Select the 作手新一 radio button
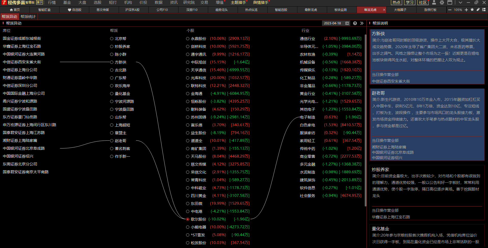The image size is (488, 248). (x=112, y=157)
